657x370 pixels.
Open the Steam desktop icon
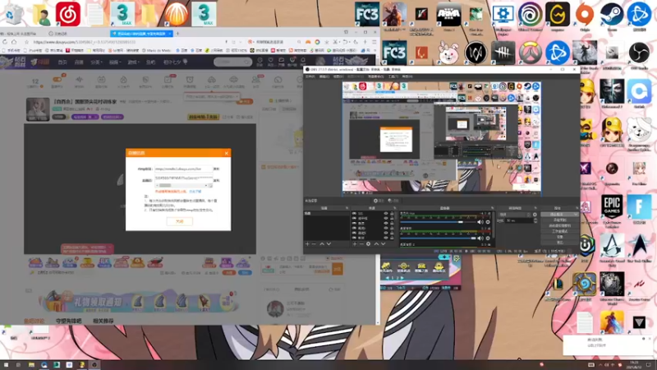coord(612,16)
